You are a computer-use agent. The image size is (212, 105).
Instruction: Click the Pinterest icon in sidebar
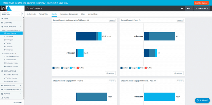pos(5,50)
